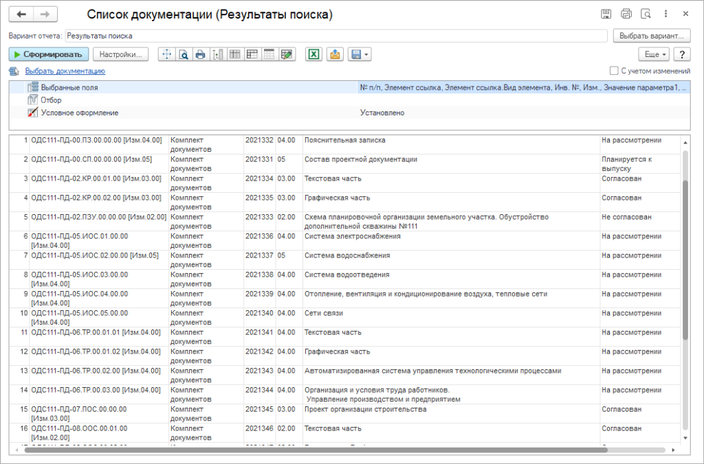Open print preview from the title bar
This screenshot has height=464, width=704.
pos(646,14)
